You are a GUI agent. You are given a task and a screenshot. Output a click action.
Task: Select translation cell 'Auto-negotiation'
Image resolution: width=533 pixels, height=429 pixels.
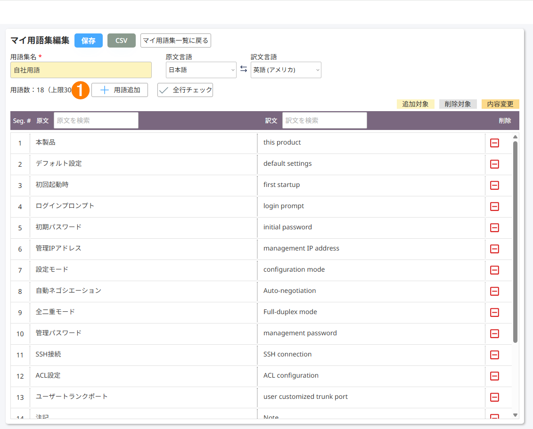click(371, 291)
